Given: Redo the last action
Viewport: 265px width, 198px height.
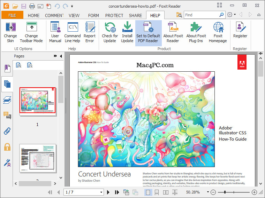Looking at the screenshot, I should click(65, 6).
